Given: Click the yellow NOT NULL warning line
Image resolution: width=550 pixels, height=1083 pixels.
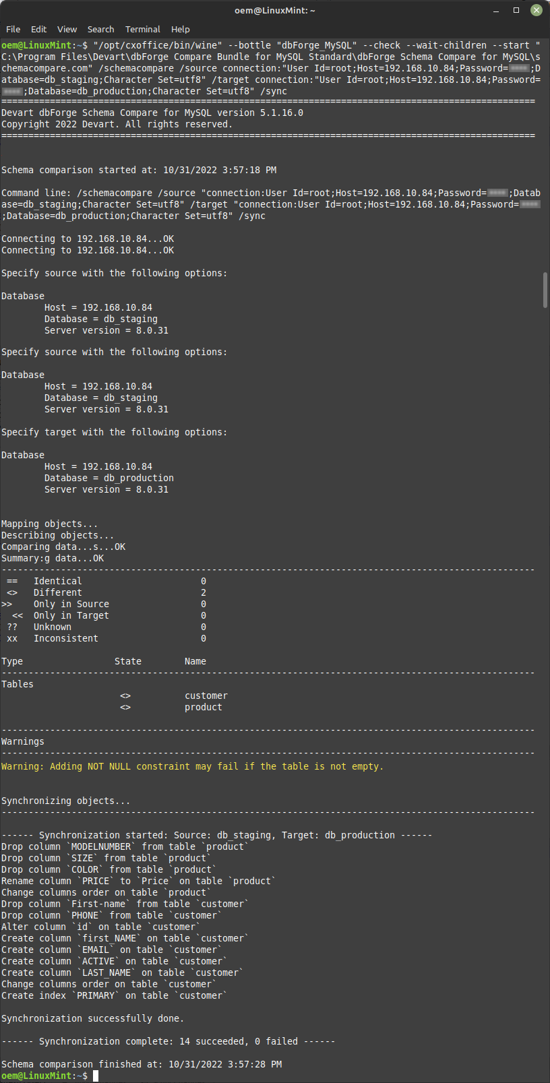Looking at the screenshot, I should (x=192, y=766).
